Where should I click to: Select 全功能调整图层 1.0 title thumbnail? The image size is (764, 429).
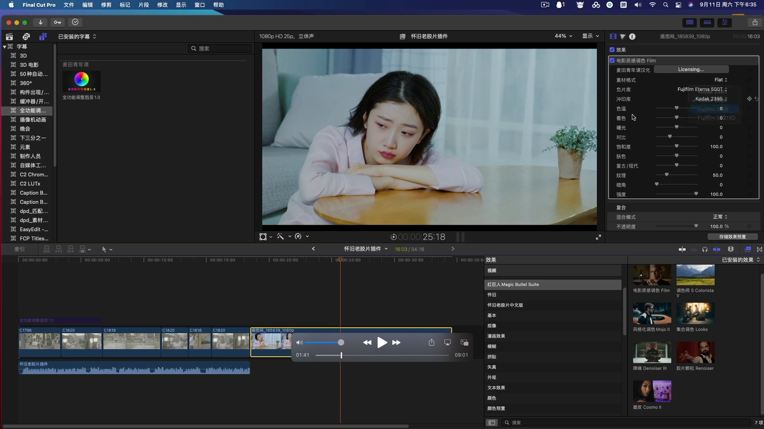(x=82, y=81)
